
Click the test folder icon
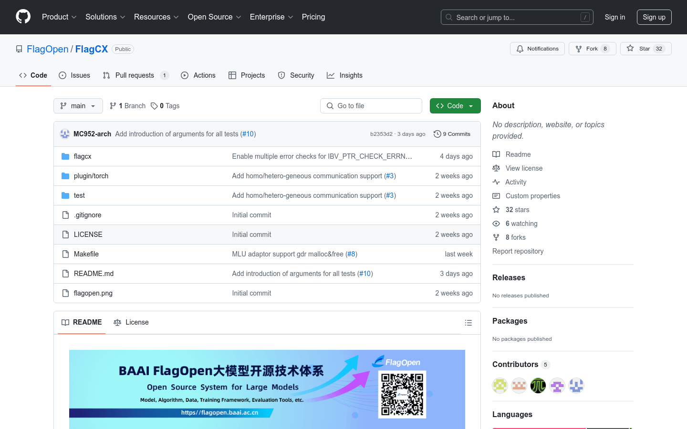click(65, 195)
